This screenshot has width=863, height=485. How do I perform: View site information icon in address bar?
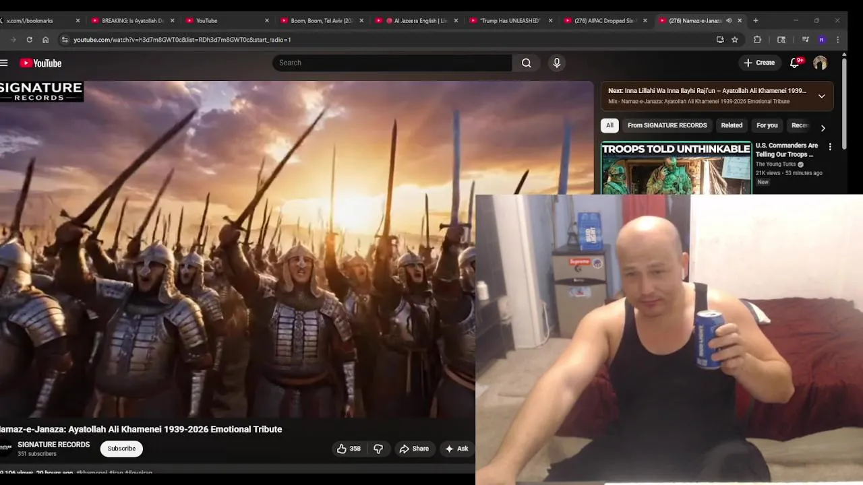pyautogui.click(x=65, y=40)
